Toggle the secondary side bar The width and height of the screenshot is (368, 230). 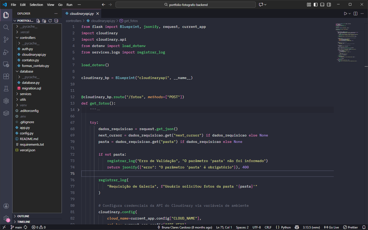[329, 4]
